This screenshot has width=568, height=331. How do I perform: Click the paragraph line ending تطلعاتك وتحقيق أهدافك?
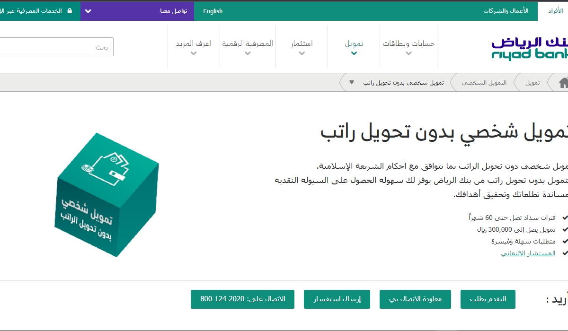coord(511,194)
